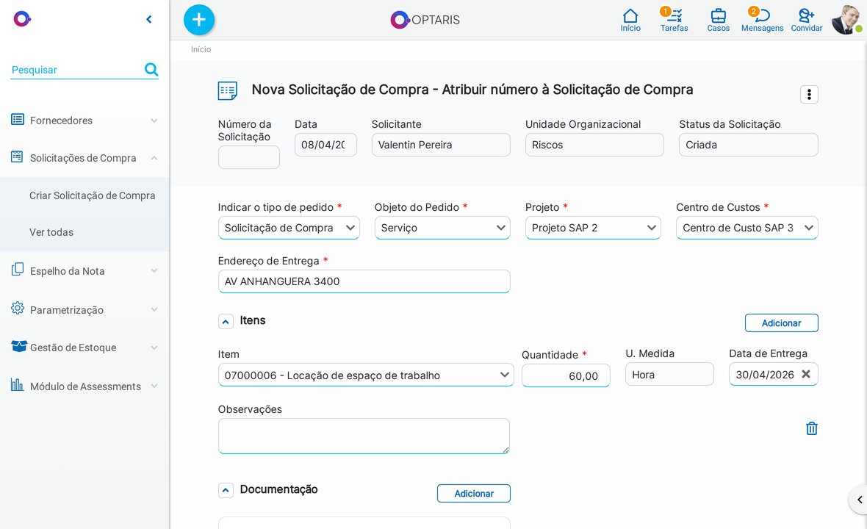Collapse Solicitações de Compra menu
Viewport: 867px width, 529px height.
[x=84, y=158]
